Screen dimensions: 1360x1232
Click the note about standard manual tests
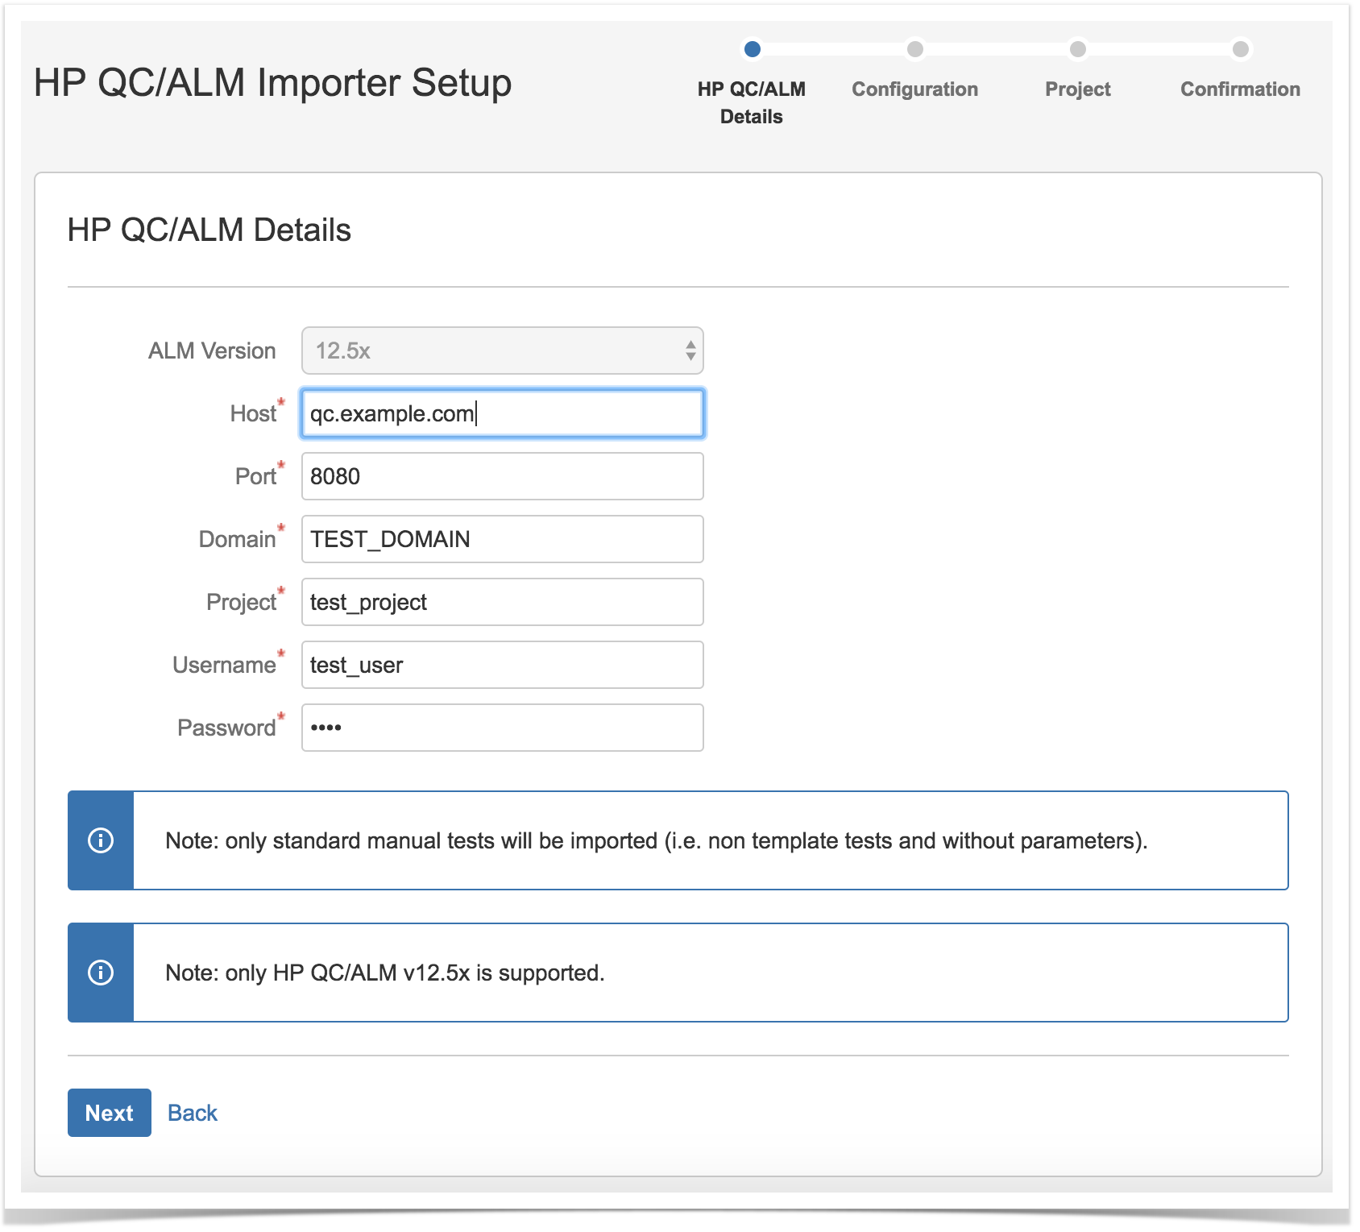tap(657, 840)
